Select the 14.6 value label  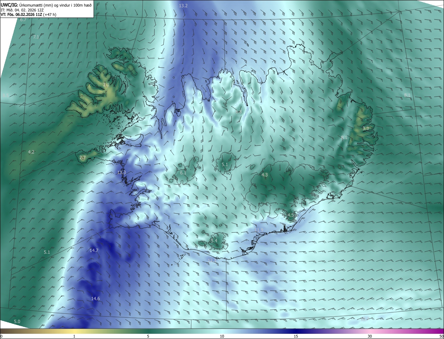pos(95,298)
